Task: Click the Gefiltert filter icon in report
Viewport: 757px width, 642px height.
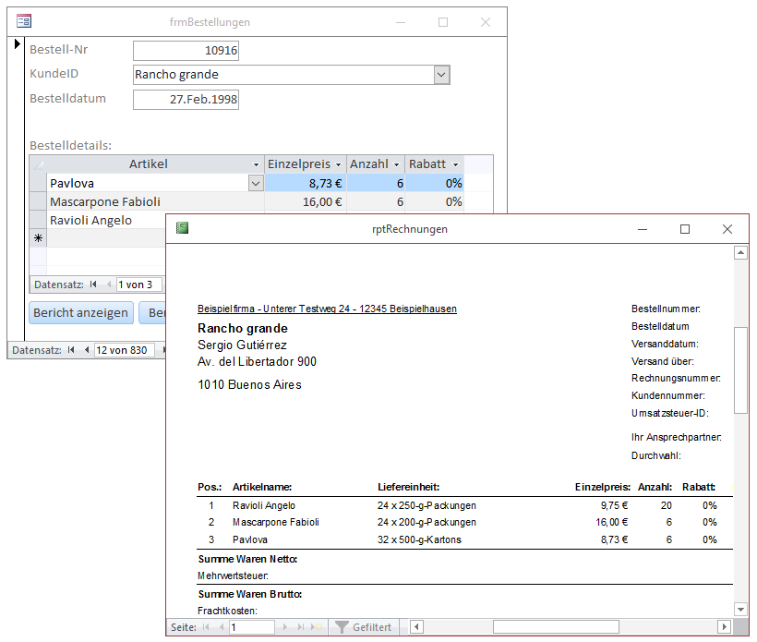Action: click(x=342, y=627)
